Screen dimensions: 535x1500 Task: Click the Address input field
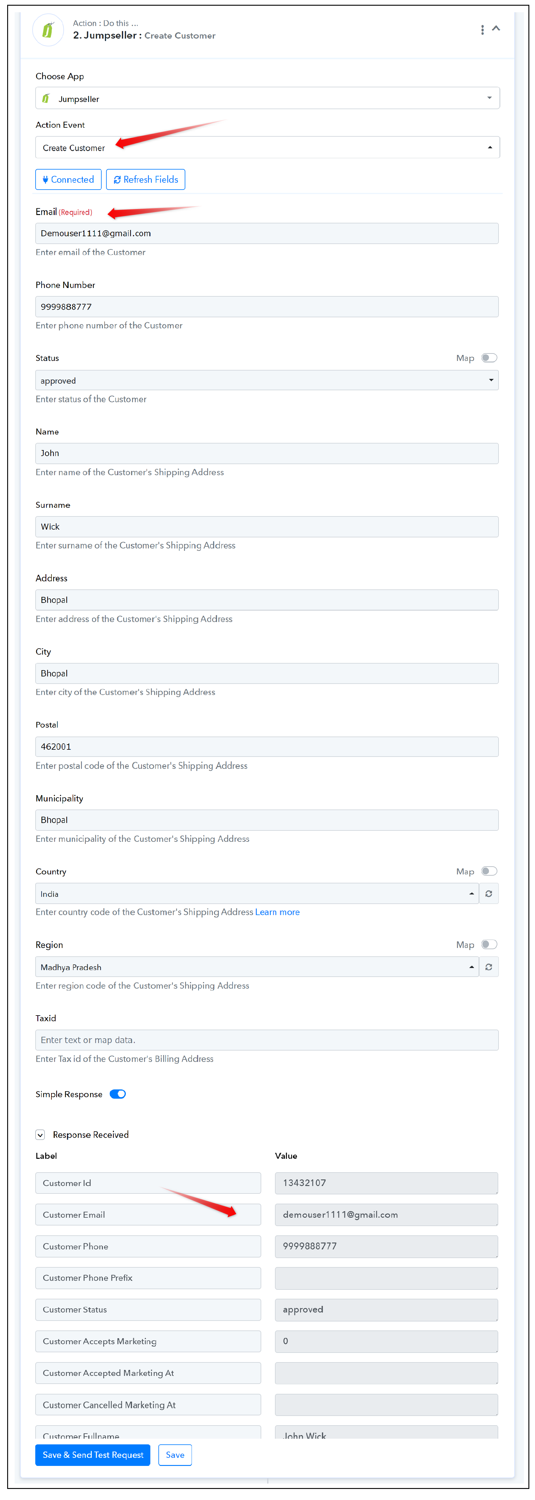tap(267, 600)
